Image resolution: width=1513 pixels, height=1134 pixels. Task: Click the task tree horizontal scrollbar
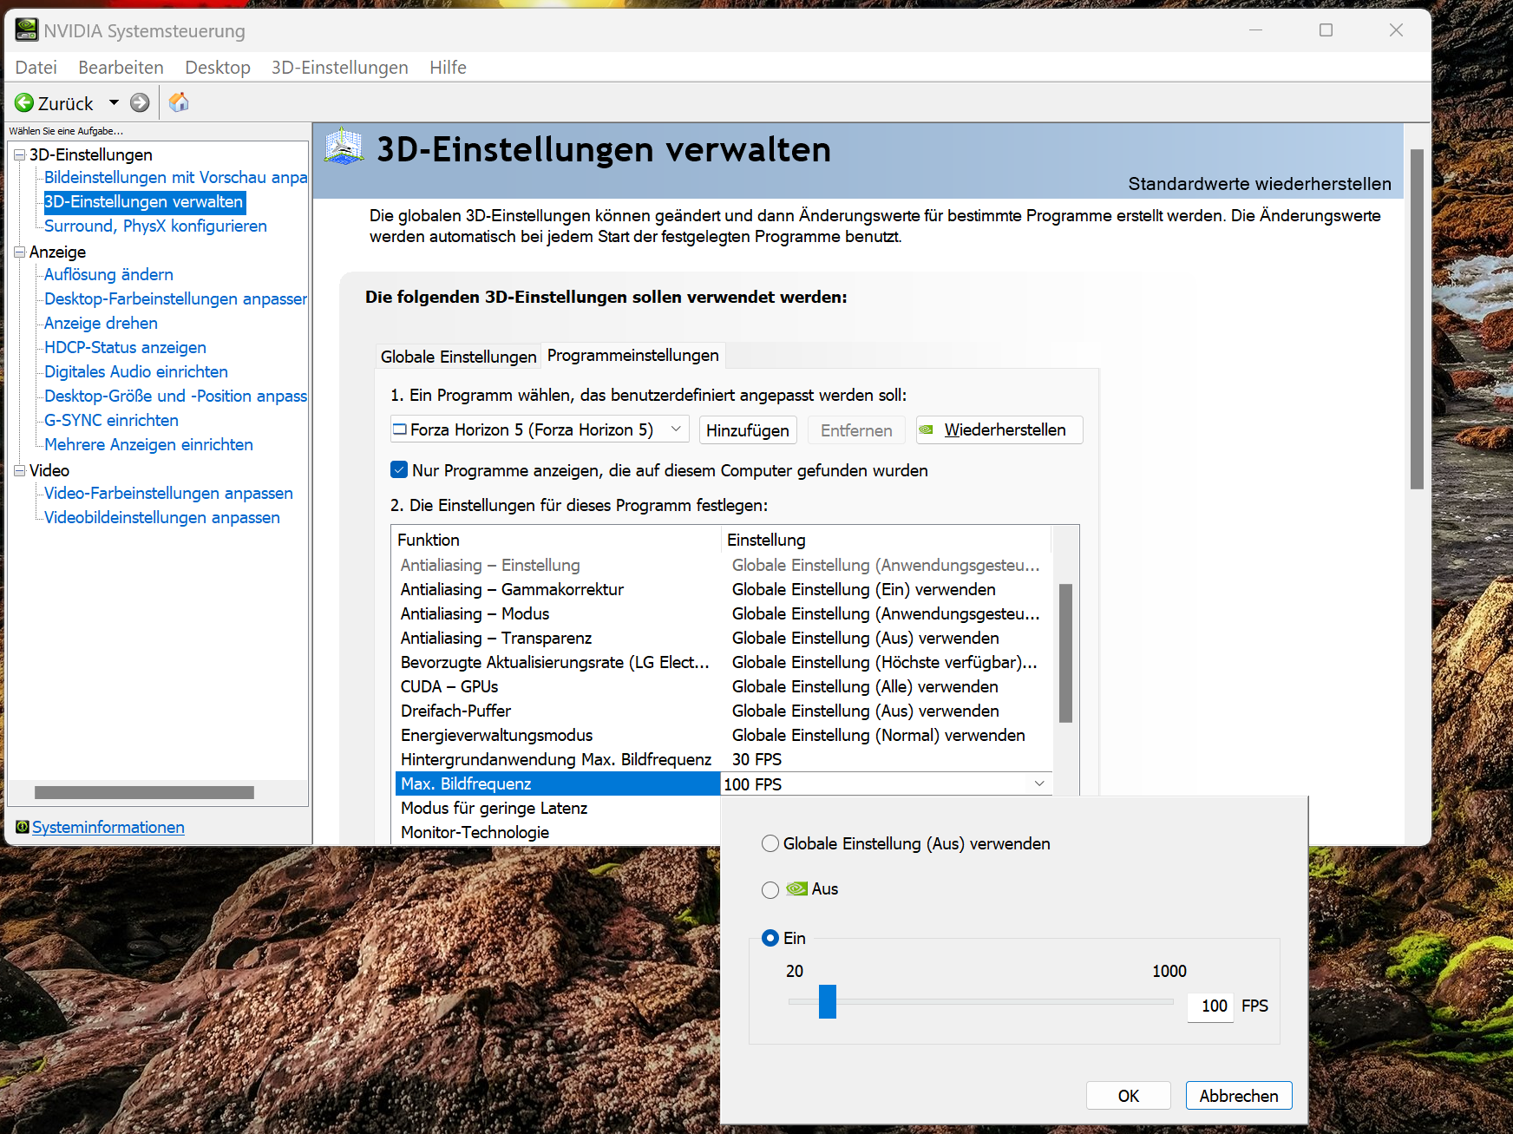(x=144, y=792)
